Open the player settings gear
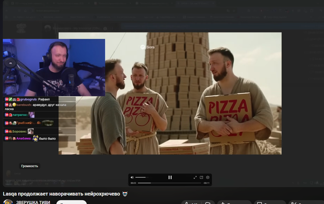 (208, 177)
